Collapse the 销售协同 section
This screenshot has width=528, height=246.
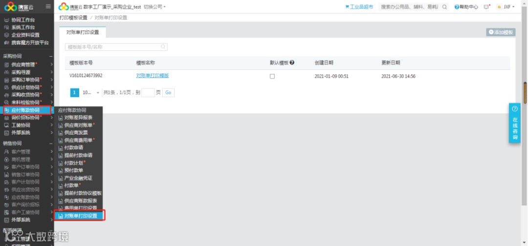51,143
